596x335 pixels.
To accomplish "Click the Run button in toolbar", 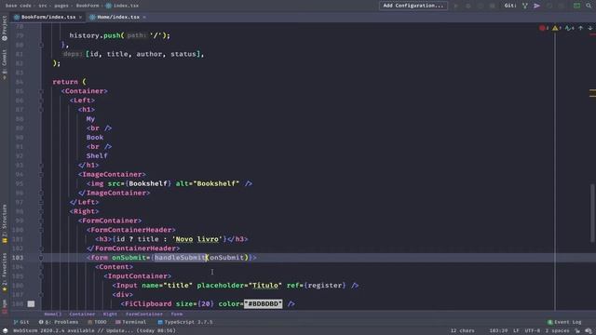I will [x=456, y=6].
